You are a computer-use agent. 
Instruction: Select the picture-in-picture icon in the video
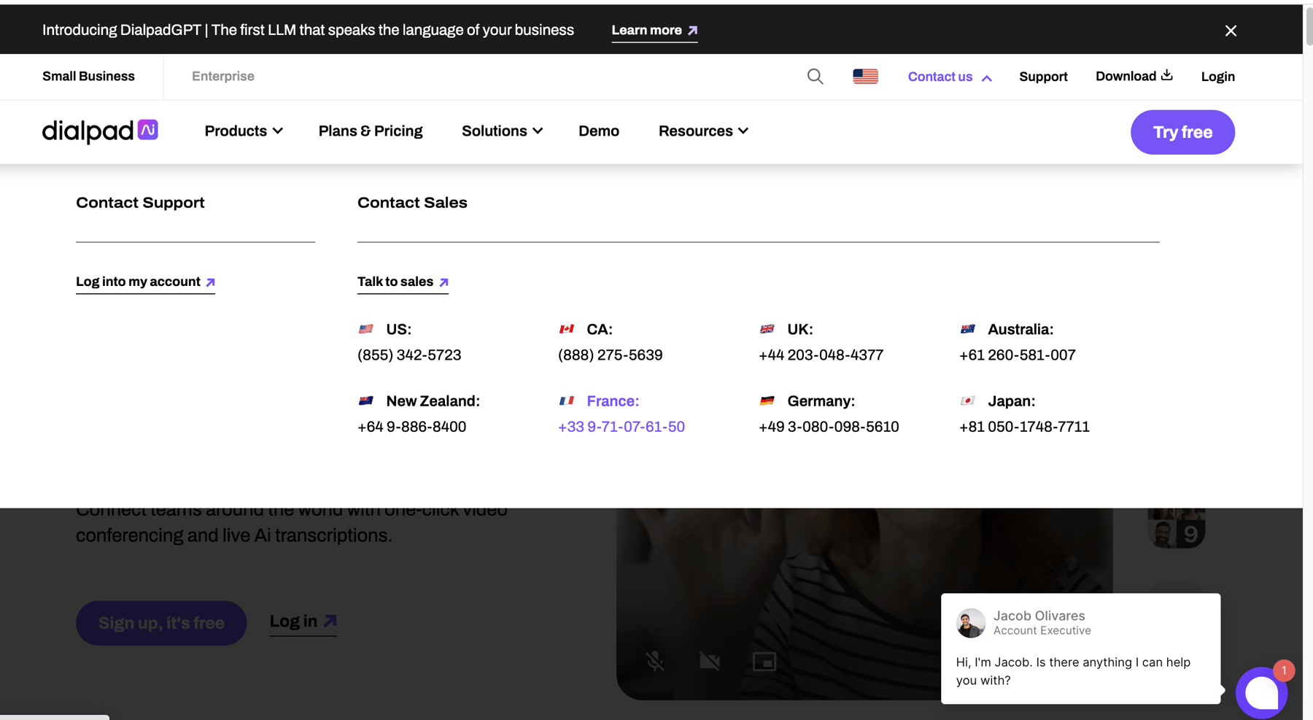pos(764,662)
